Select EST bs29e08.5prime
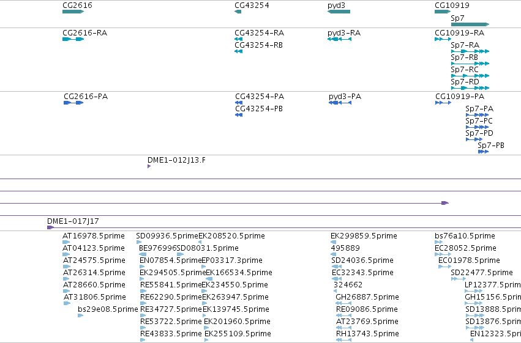Viewport: 521px width, 343px height. pyautogui.click(x=80, y=315)
